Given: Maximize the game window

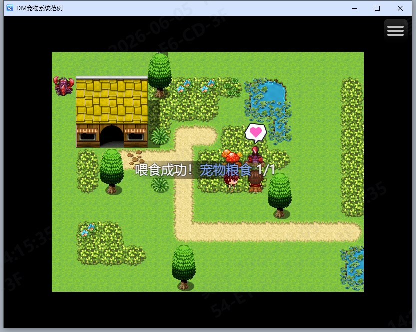Looking at the screenshot, I should coord(377,8).
